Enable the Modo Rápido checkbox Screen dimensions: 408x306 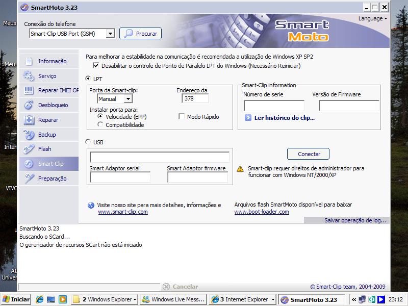click(182, 117)
